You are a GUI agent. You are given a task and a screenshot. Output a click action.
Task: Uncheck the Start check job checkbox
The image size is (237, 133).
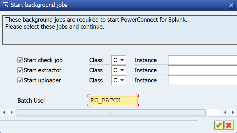point(20,60)
